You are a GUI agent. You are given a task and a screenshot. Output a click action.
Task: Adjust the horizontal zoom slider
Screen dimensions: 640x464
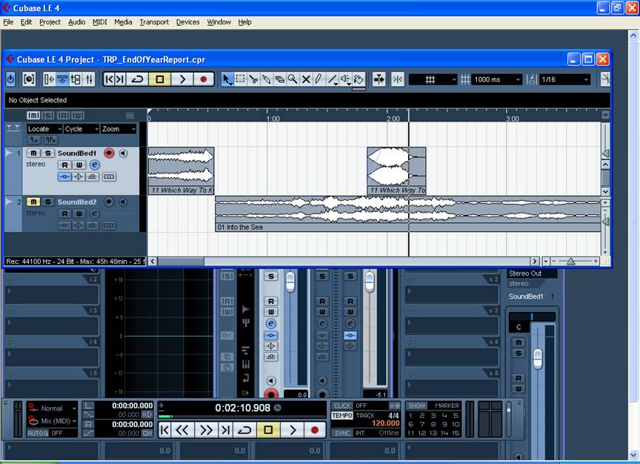pyautogui.click(x=571, y=261)
